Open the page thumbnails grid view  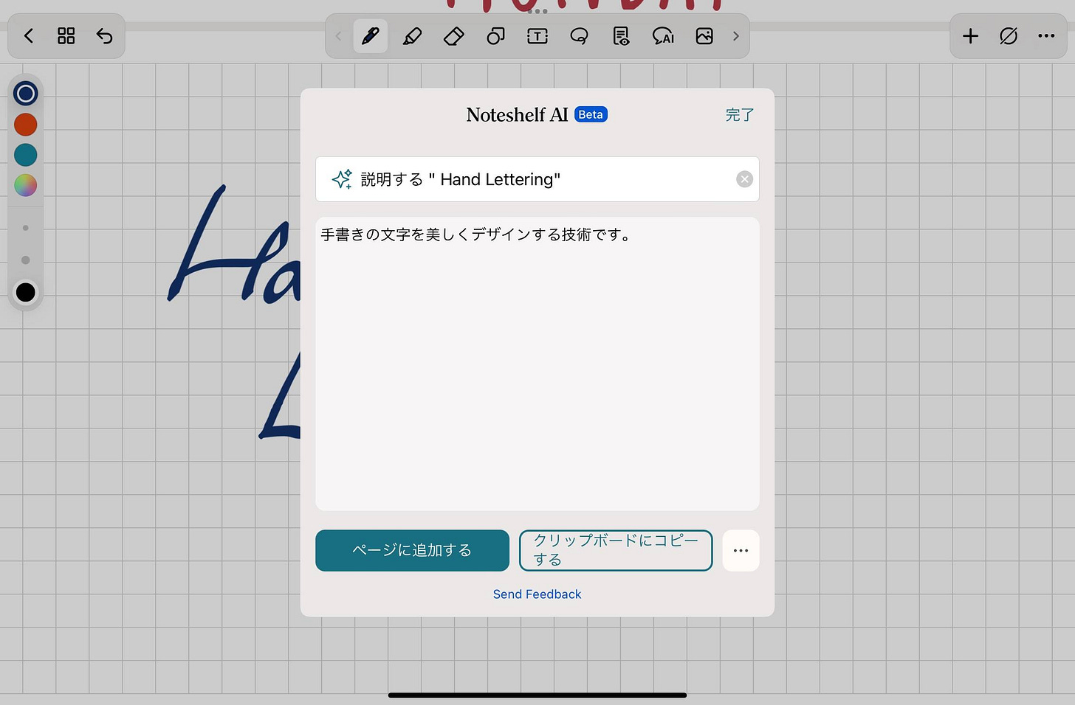(x=66, y=36)
